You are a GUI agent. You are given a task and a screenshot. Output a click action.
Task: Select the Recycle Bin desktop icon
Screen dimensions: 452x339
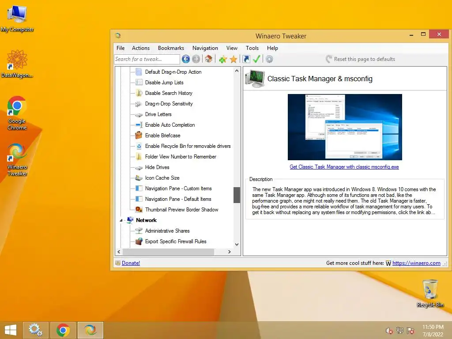430,293
